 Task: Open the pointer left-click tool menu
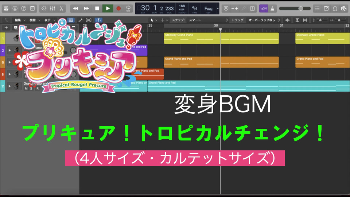coord(154,20)
